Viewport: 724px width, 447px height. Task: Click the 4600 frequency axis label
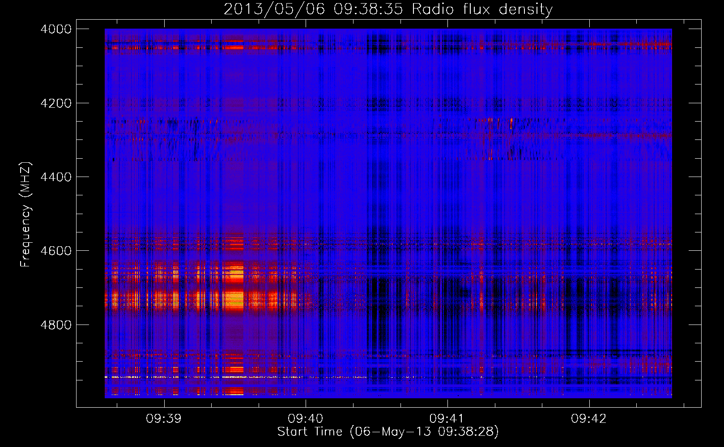(x=56, y=251)
